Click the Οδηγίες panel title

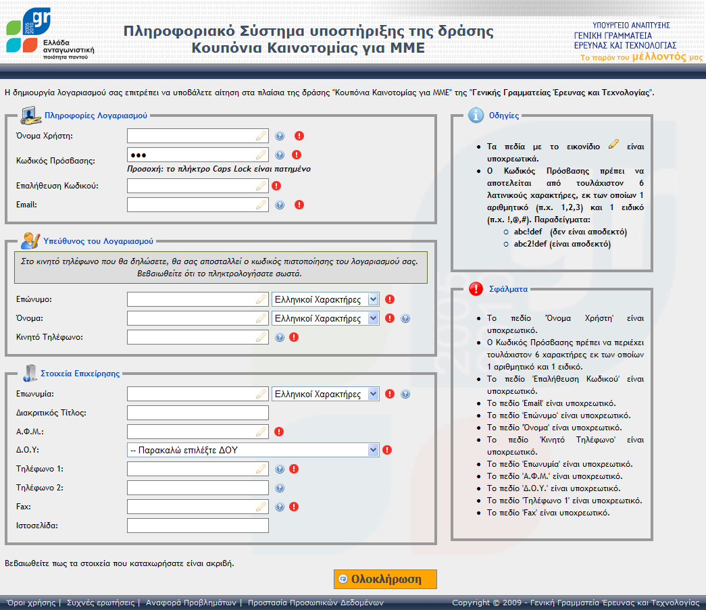(504, 116)
